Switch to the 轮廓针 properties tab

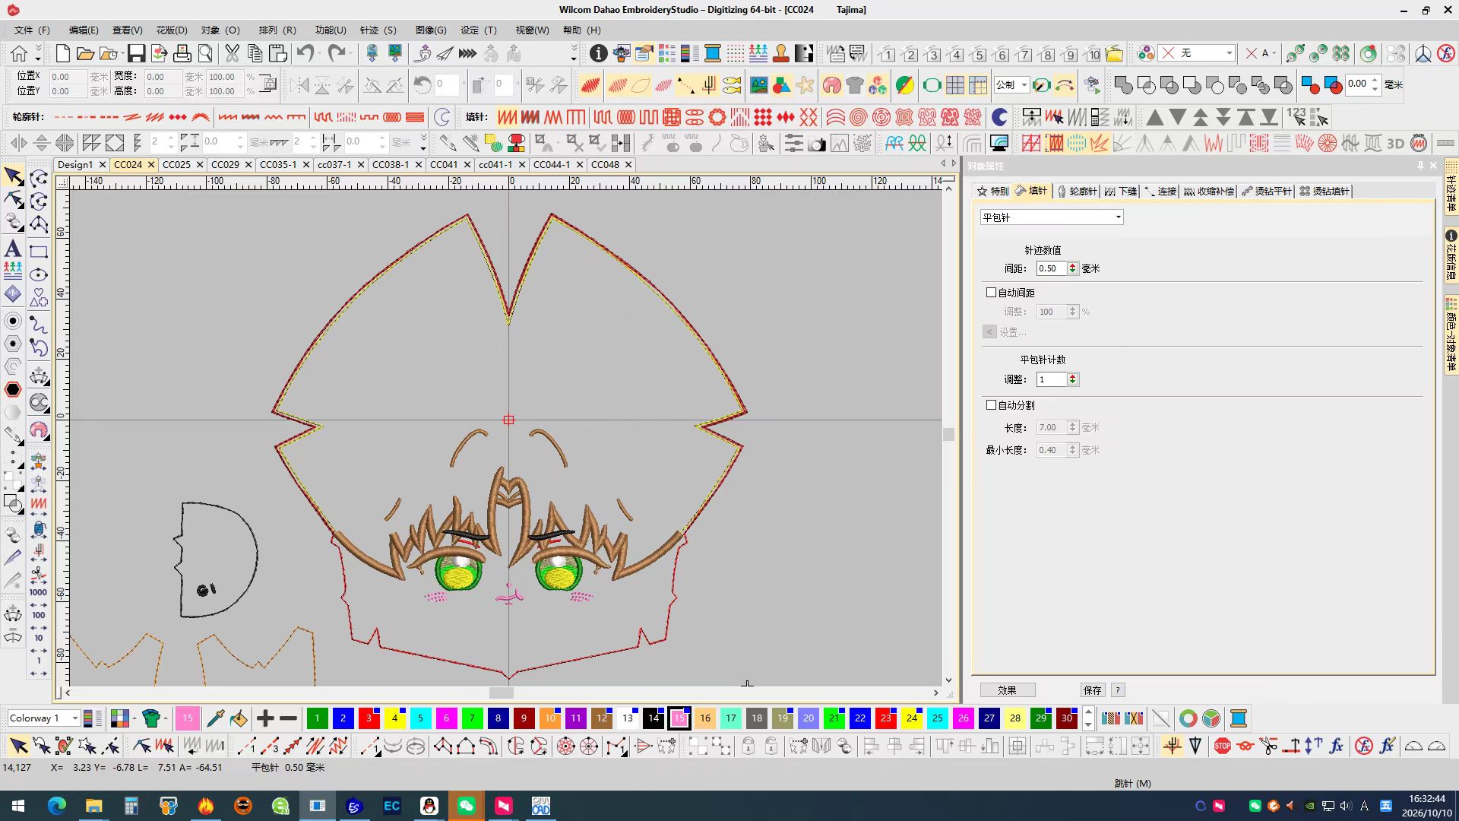1077,191
